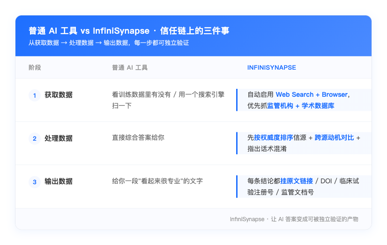Click the "处理数据" row label
Viewport: 387px width, 245px height.
click(59, 138)
